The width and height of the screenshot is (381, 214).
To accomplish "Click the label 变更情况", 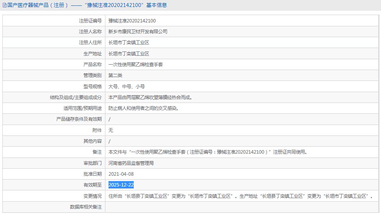I will pos(93,196).
